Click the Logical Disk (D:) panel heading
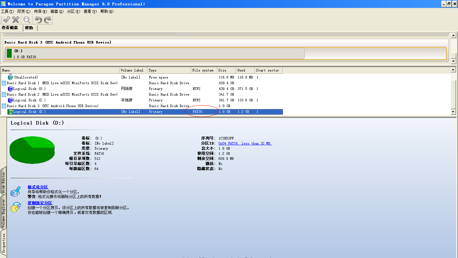The image size is (458, 258). coord(37,123)
